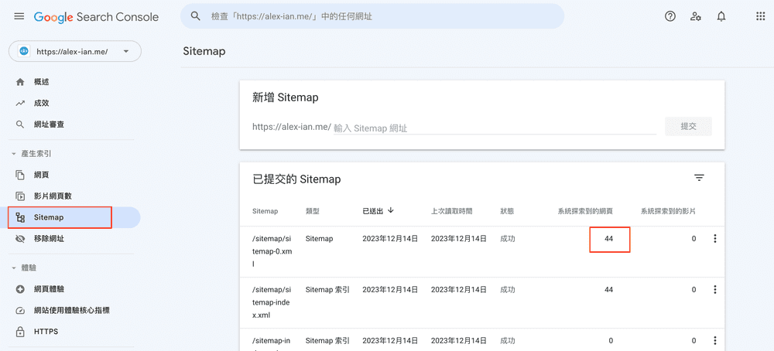This screenshot has width=774, height=351.
Task: Click the video pages icon beside 影片網頁數
Action: 20,196
